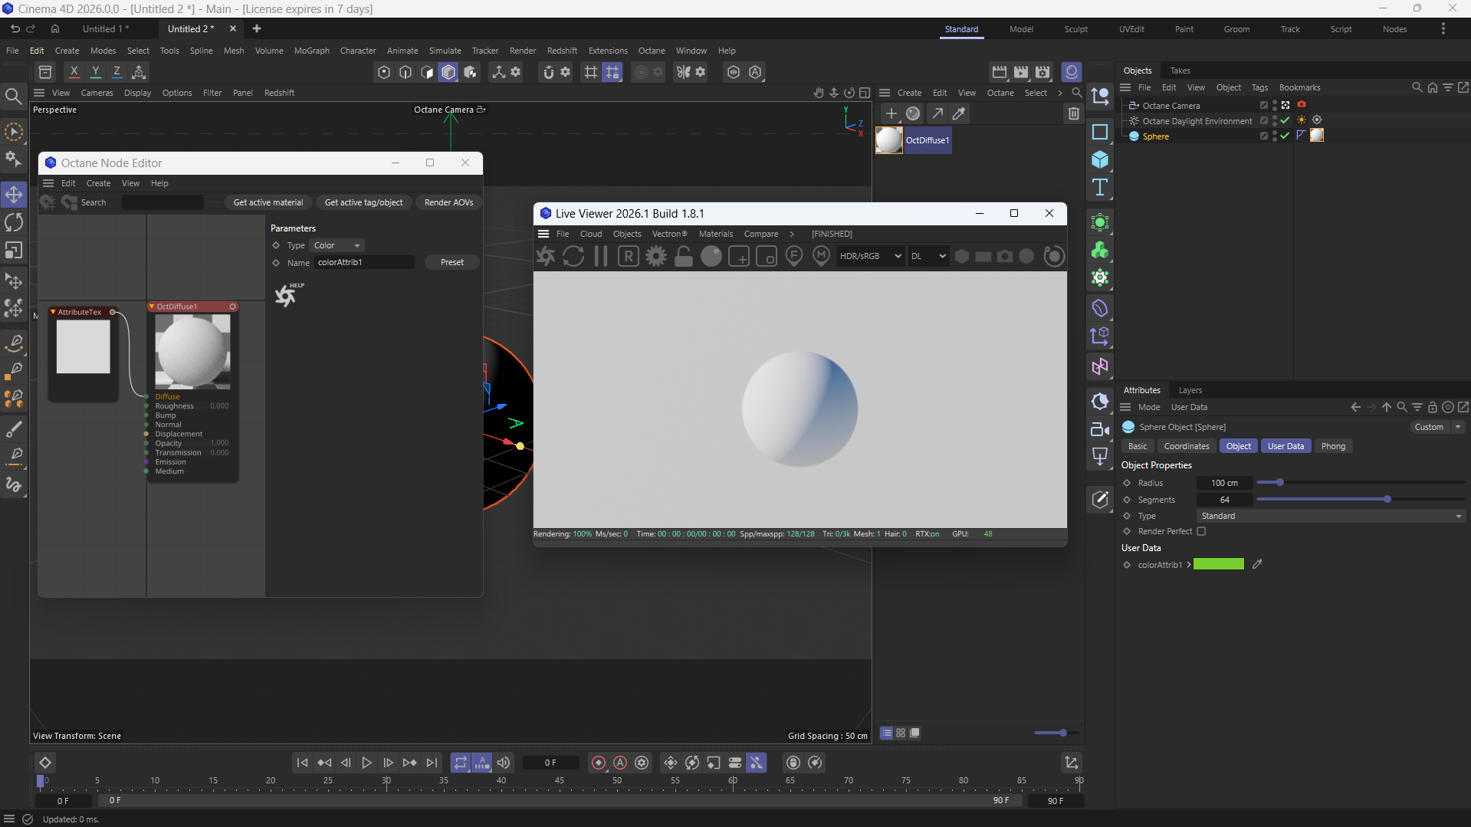Open the sphere Type Standard dropdown
Viewport: 1471px width, 827px height.
point(1331,516)
